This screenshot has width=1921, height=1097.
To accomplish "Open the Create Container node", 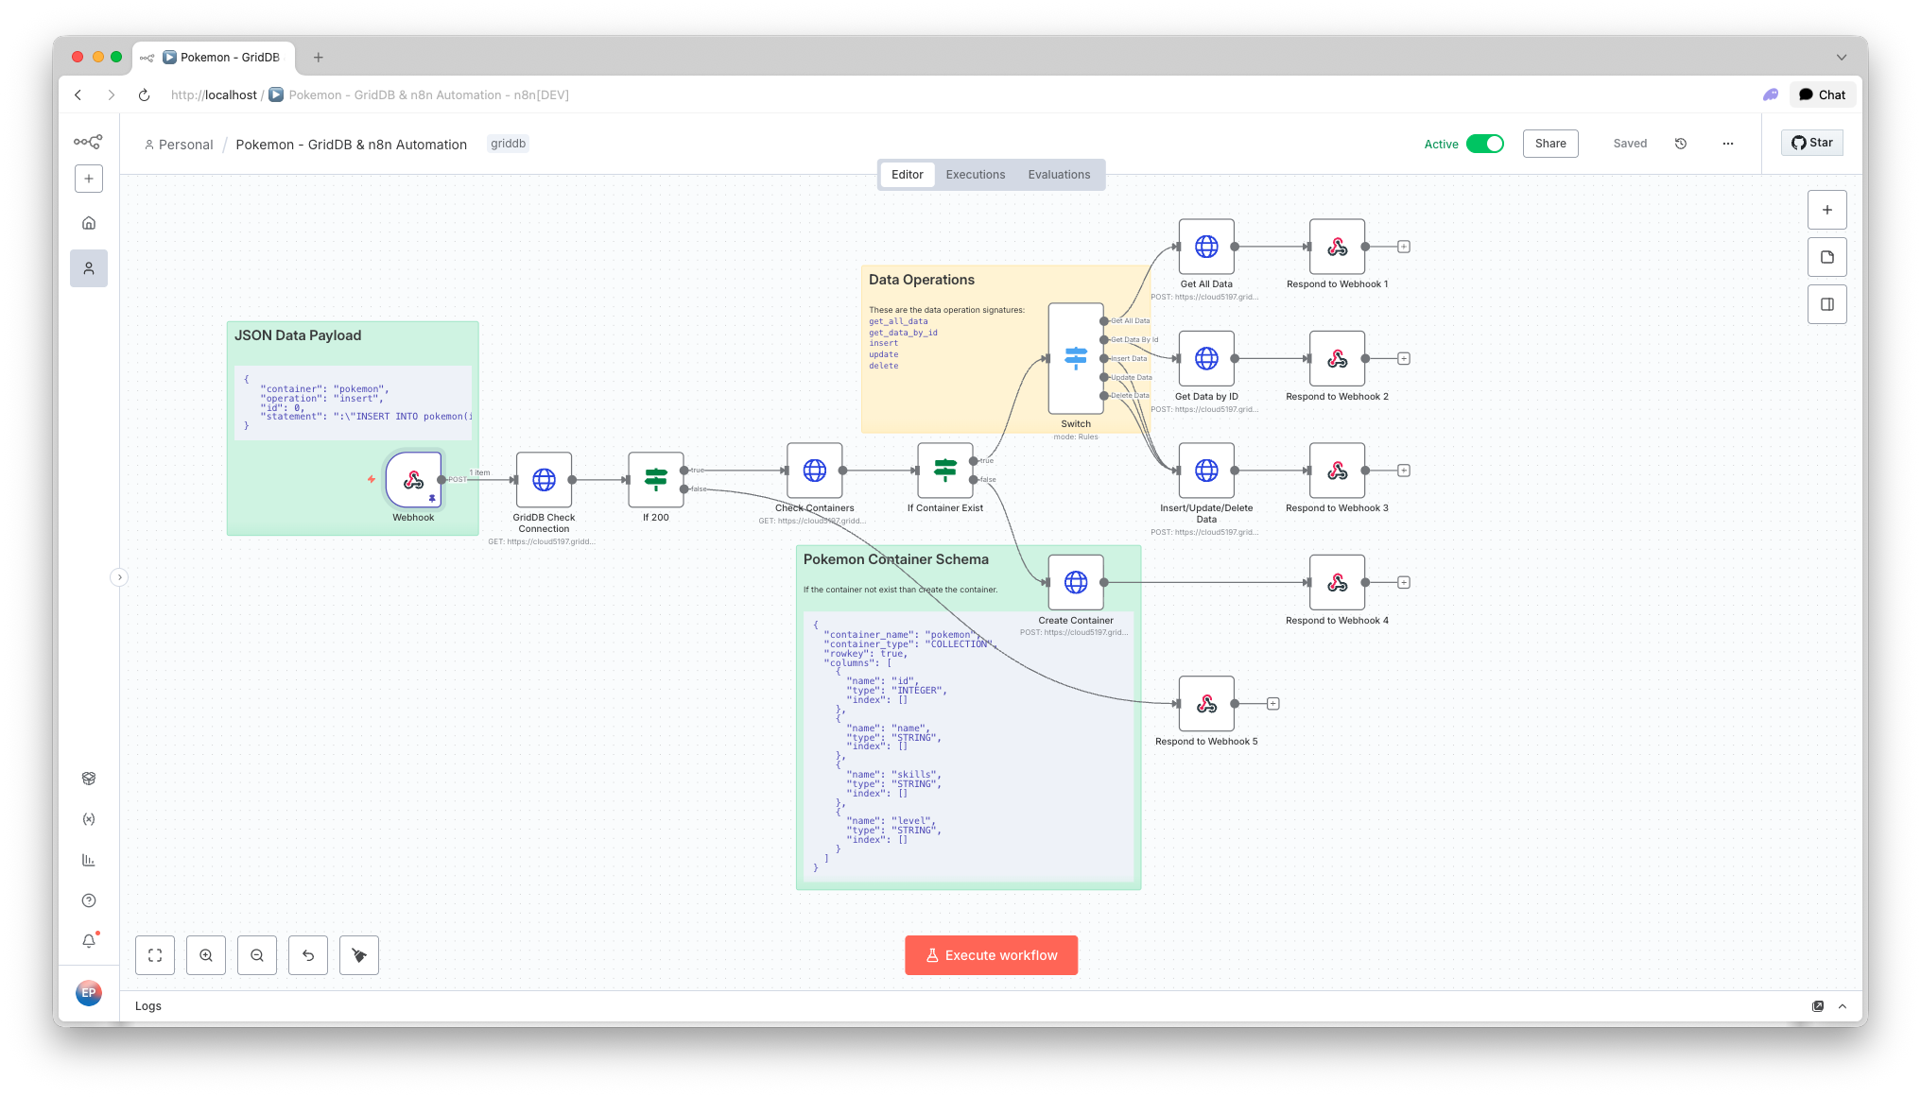I will click(x=1076, y=583).
